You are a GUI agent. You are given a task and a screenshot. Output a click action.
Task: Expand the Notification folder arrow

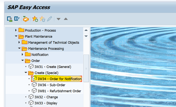click(x=22, y=54)
